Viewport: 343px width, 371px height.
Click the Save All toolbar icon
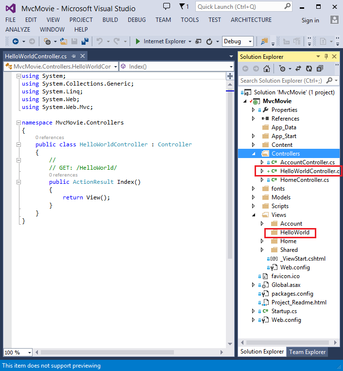[85, 41]
